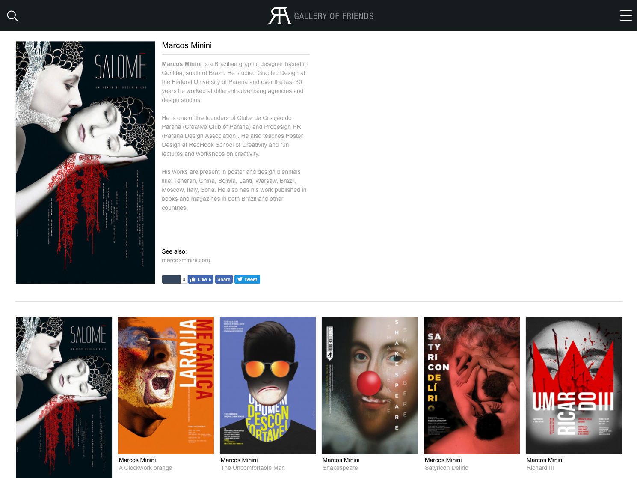Click the 'Richard III' caption
Screen dimensions: 637x478
[x=540, y=468]
